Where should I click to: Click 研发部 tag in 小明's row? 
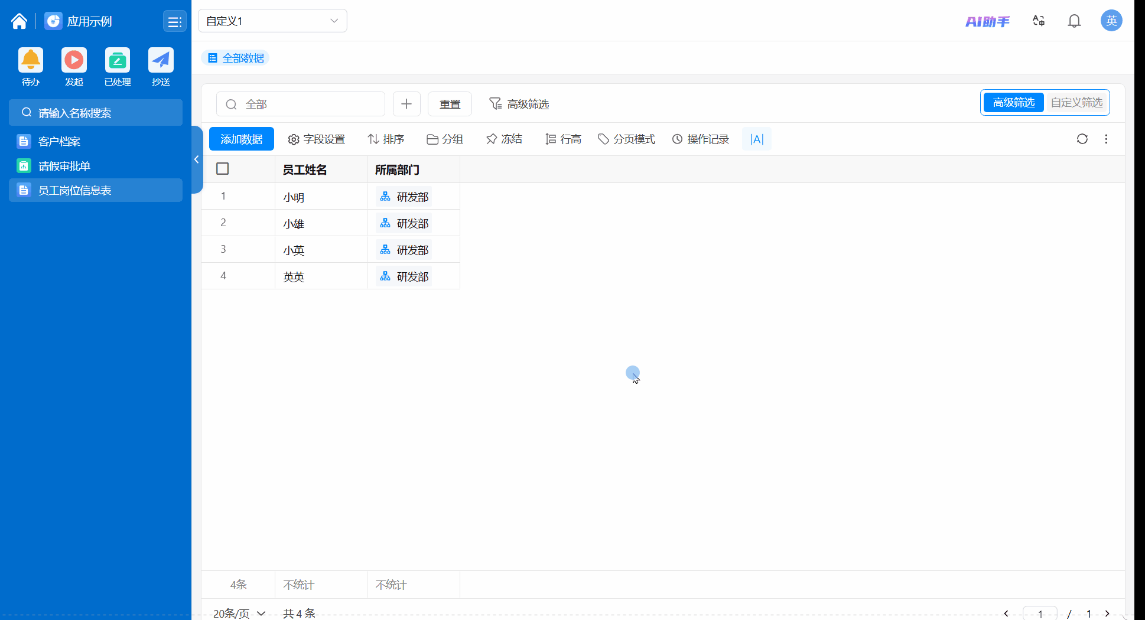404,197
